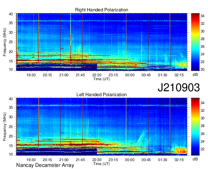
Task: Click 40 MHz tick on Left Handed frequency axis
Action: click(11, 99)
